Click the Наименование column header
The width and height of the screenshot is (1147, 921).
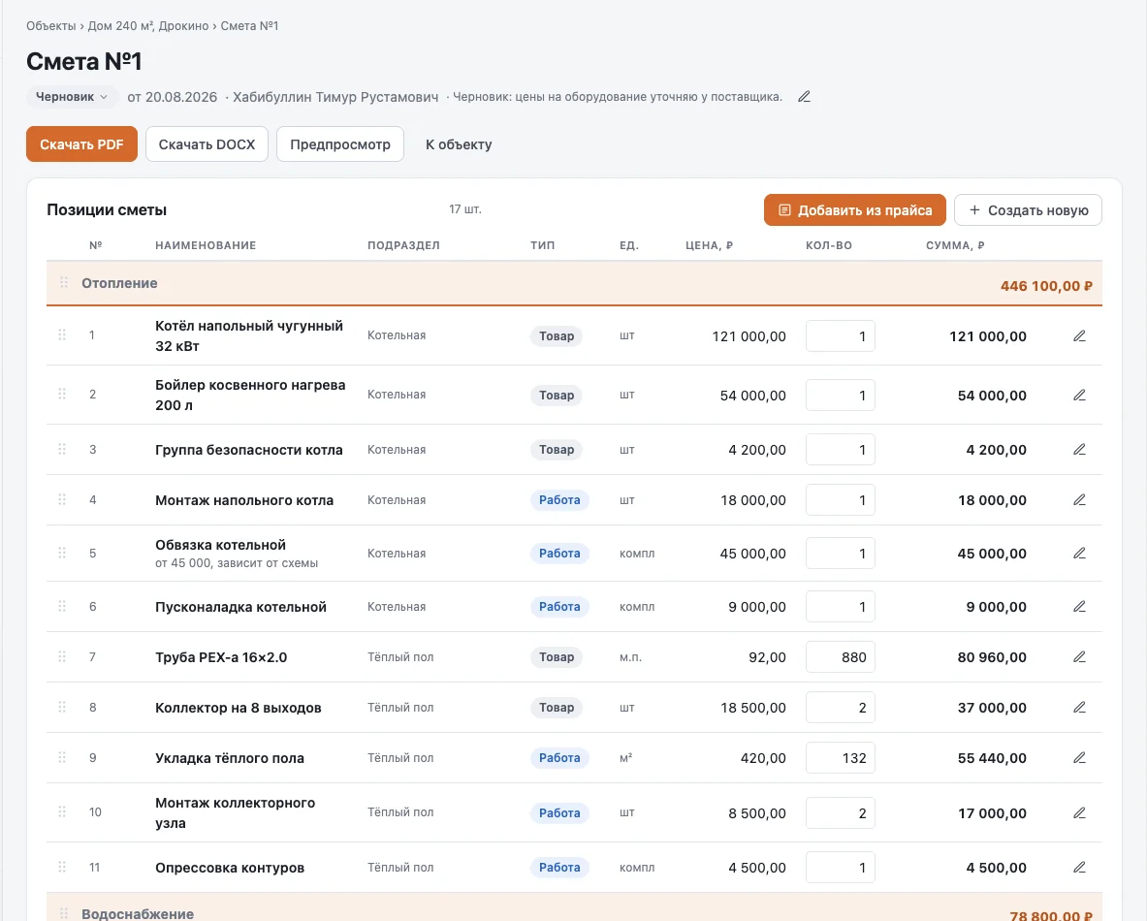(x=206, y=245)
